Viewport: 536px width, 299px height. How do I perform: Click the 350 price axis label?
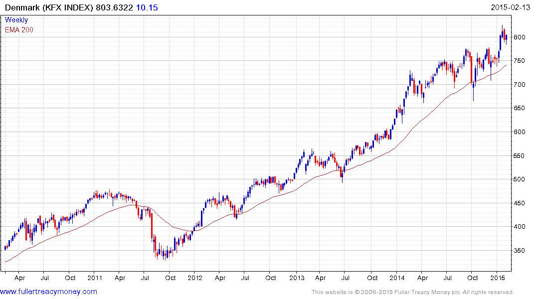point(520,251)
